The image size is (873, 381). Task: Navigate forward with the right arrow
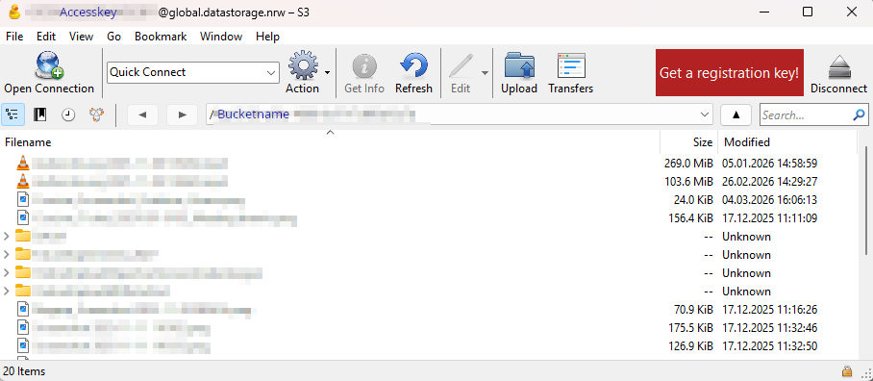point(183,115)
